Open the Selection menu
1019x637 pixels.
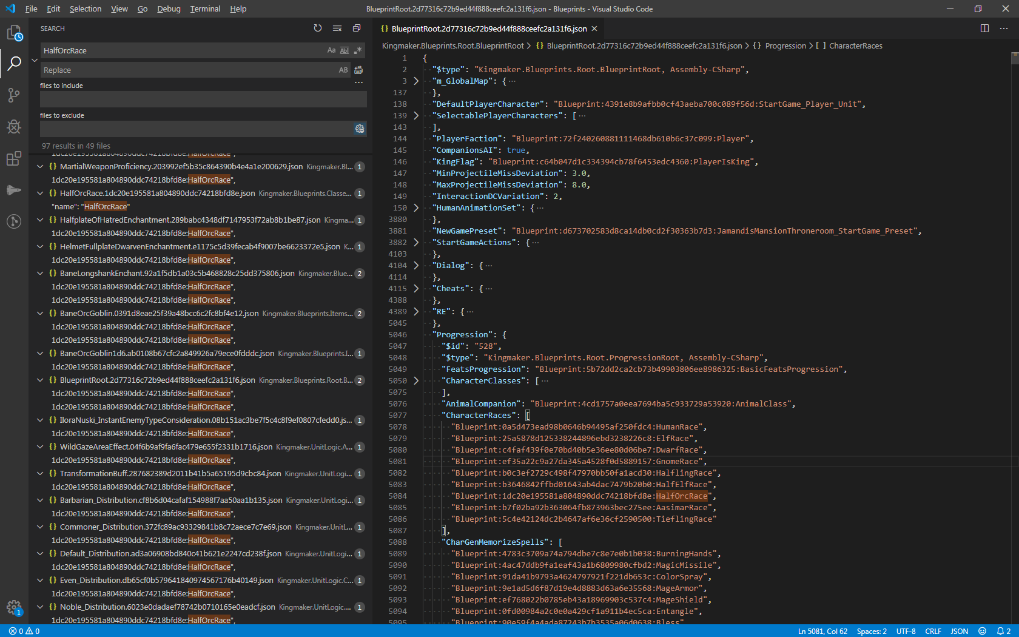pos(86,8)
